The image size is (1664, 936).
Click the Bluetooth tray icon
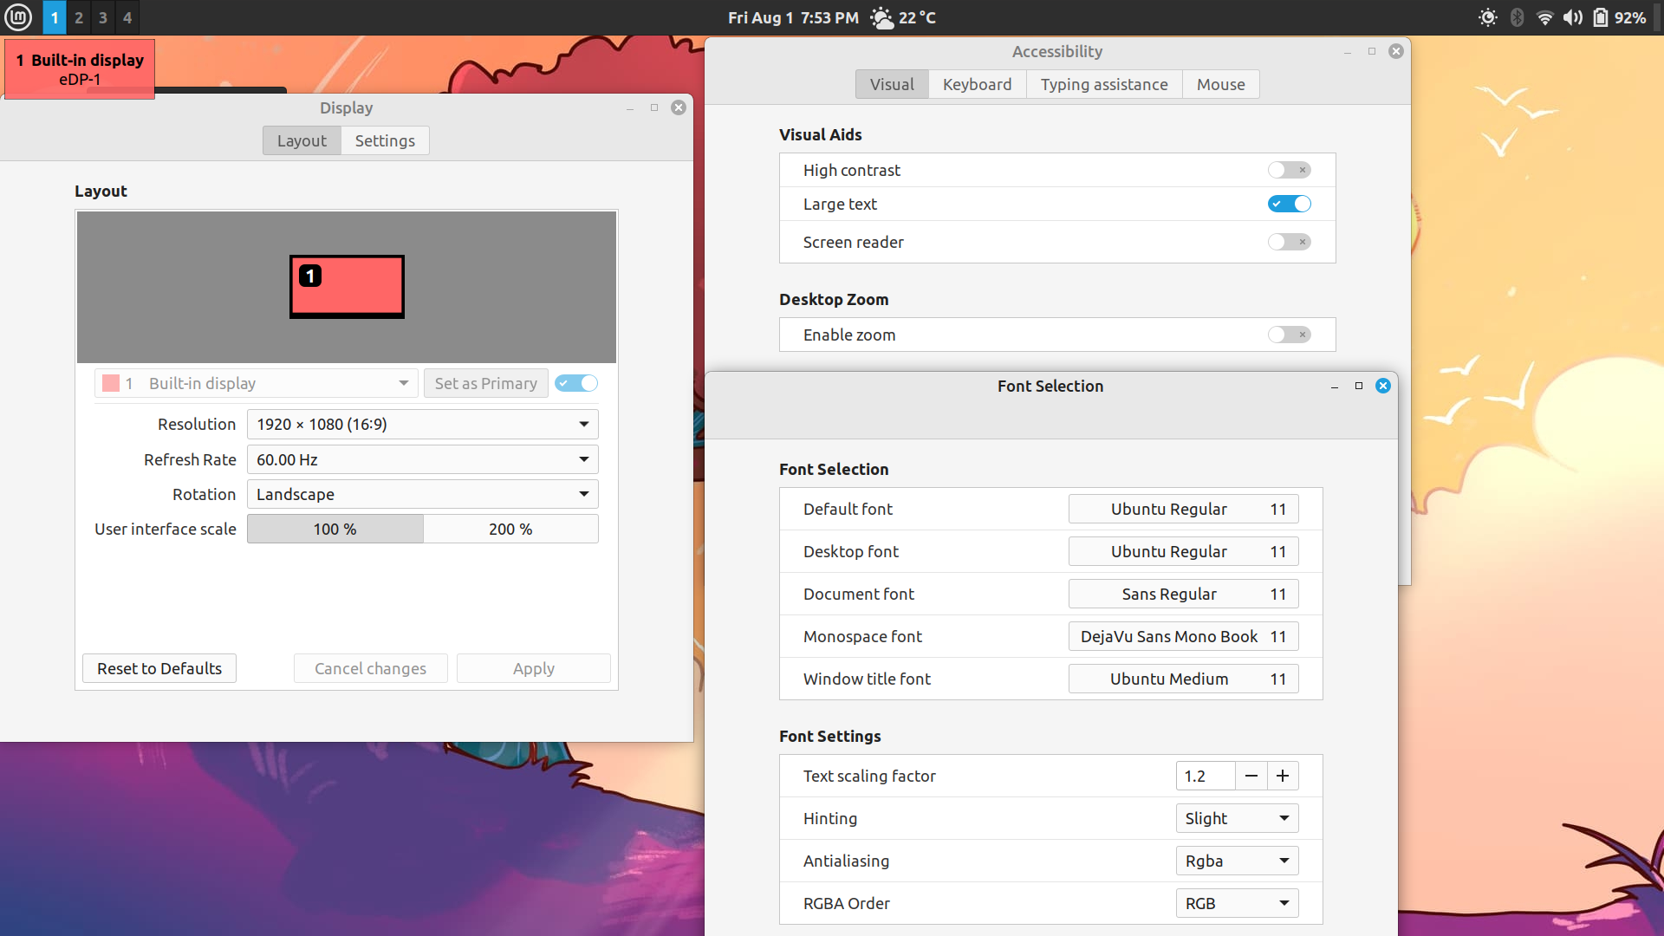(1517, 17)
